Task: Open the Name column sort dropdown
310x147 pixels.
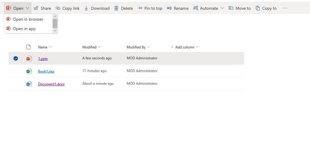Action: [50, 47]
